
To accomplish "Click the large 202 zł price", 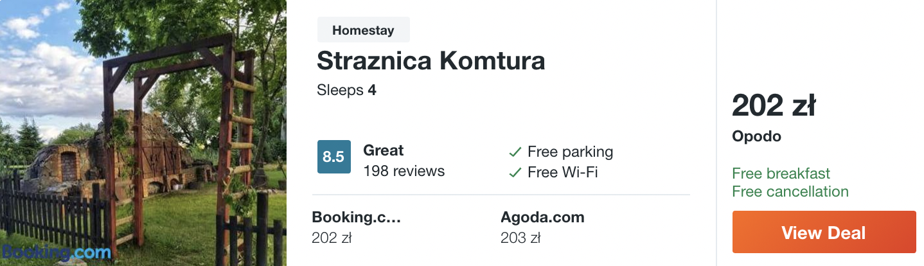I will (774, 106).
